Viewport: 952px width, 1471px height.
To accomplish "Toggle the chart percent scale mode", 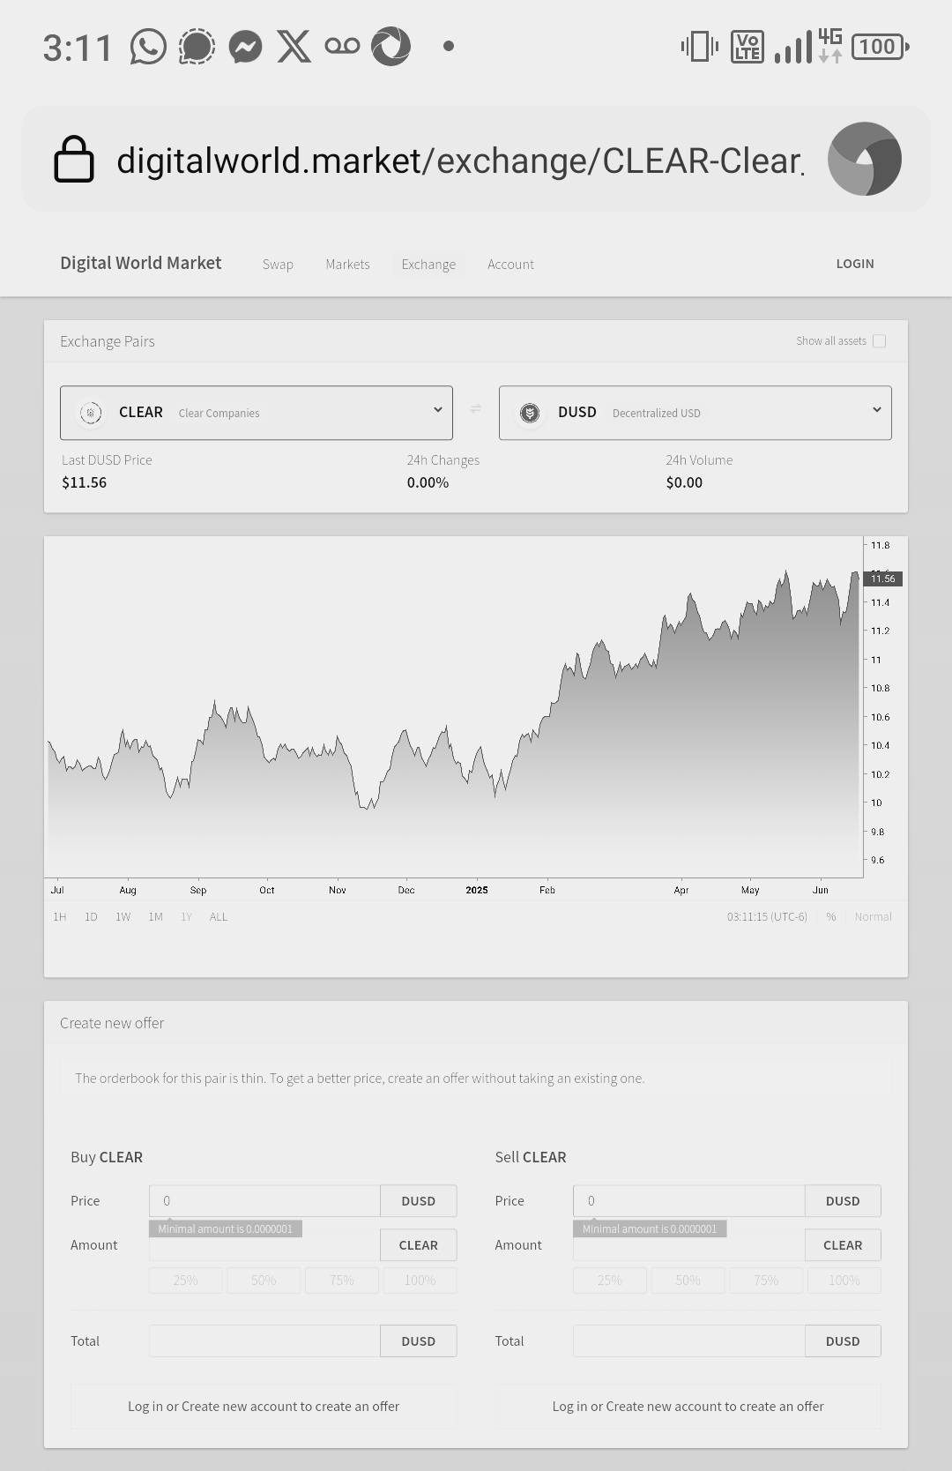I will click(830, 917).
